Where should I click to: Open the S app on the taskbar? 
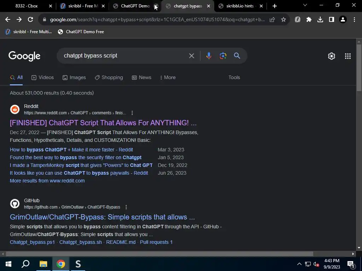(78, 264)
